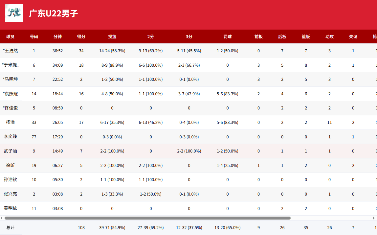This screenshot has height=235, width=377.
Task: Click the 投篮 column header
Action: point(112,36)
